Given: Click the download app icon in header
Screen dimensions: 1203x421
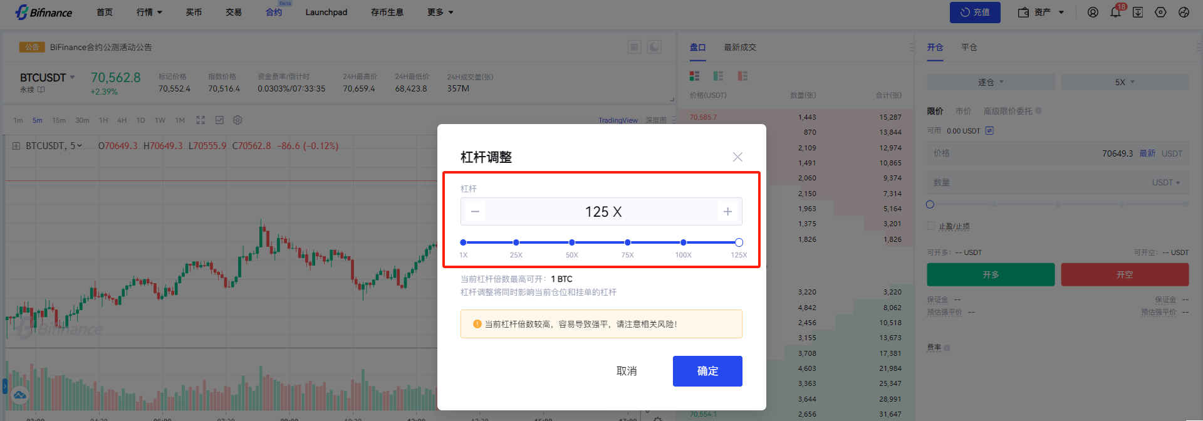Looking at the screenshot, I should pyautogui.click(x=1138, y=13).
